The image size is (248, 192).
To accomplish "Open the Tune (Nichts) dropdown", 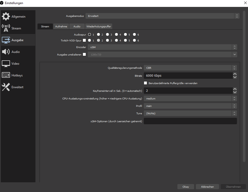I will (190, 114).
